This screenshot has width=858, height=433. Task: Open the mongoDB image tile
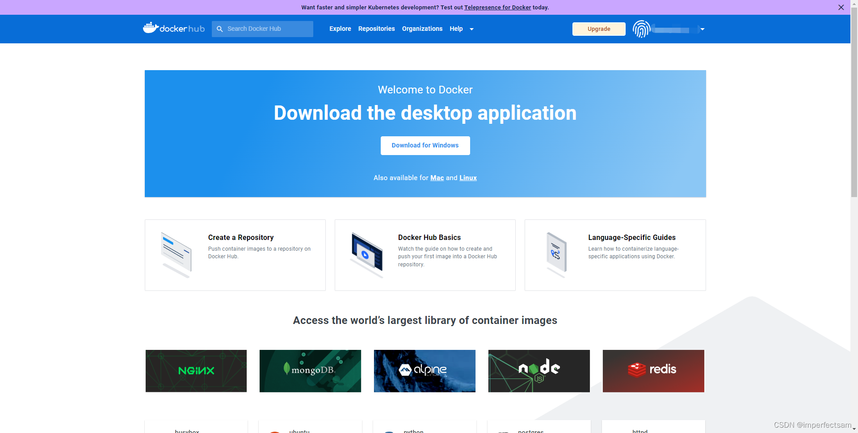[310, 371]
